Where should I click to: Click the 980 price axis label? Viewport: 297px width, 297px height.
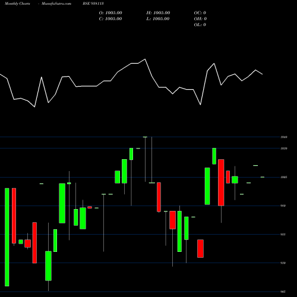[283, 206]
